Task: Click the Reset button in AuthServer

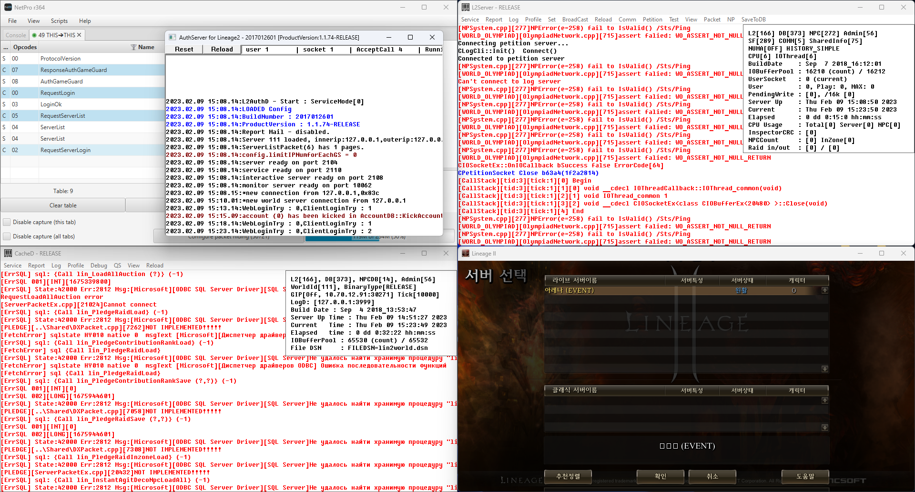Action: pyautogui.click(x=184, y=50)
